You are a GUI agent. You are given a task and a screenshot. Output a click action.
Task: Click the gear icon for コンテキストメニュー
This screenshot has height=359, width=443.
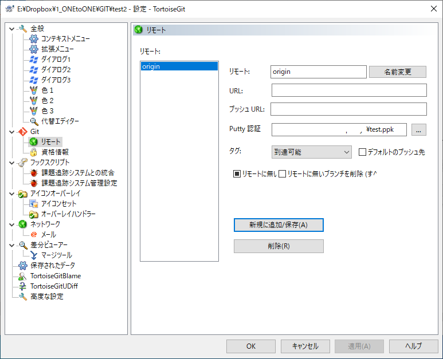[x=34, y=39]
